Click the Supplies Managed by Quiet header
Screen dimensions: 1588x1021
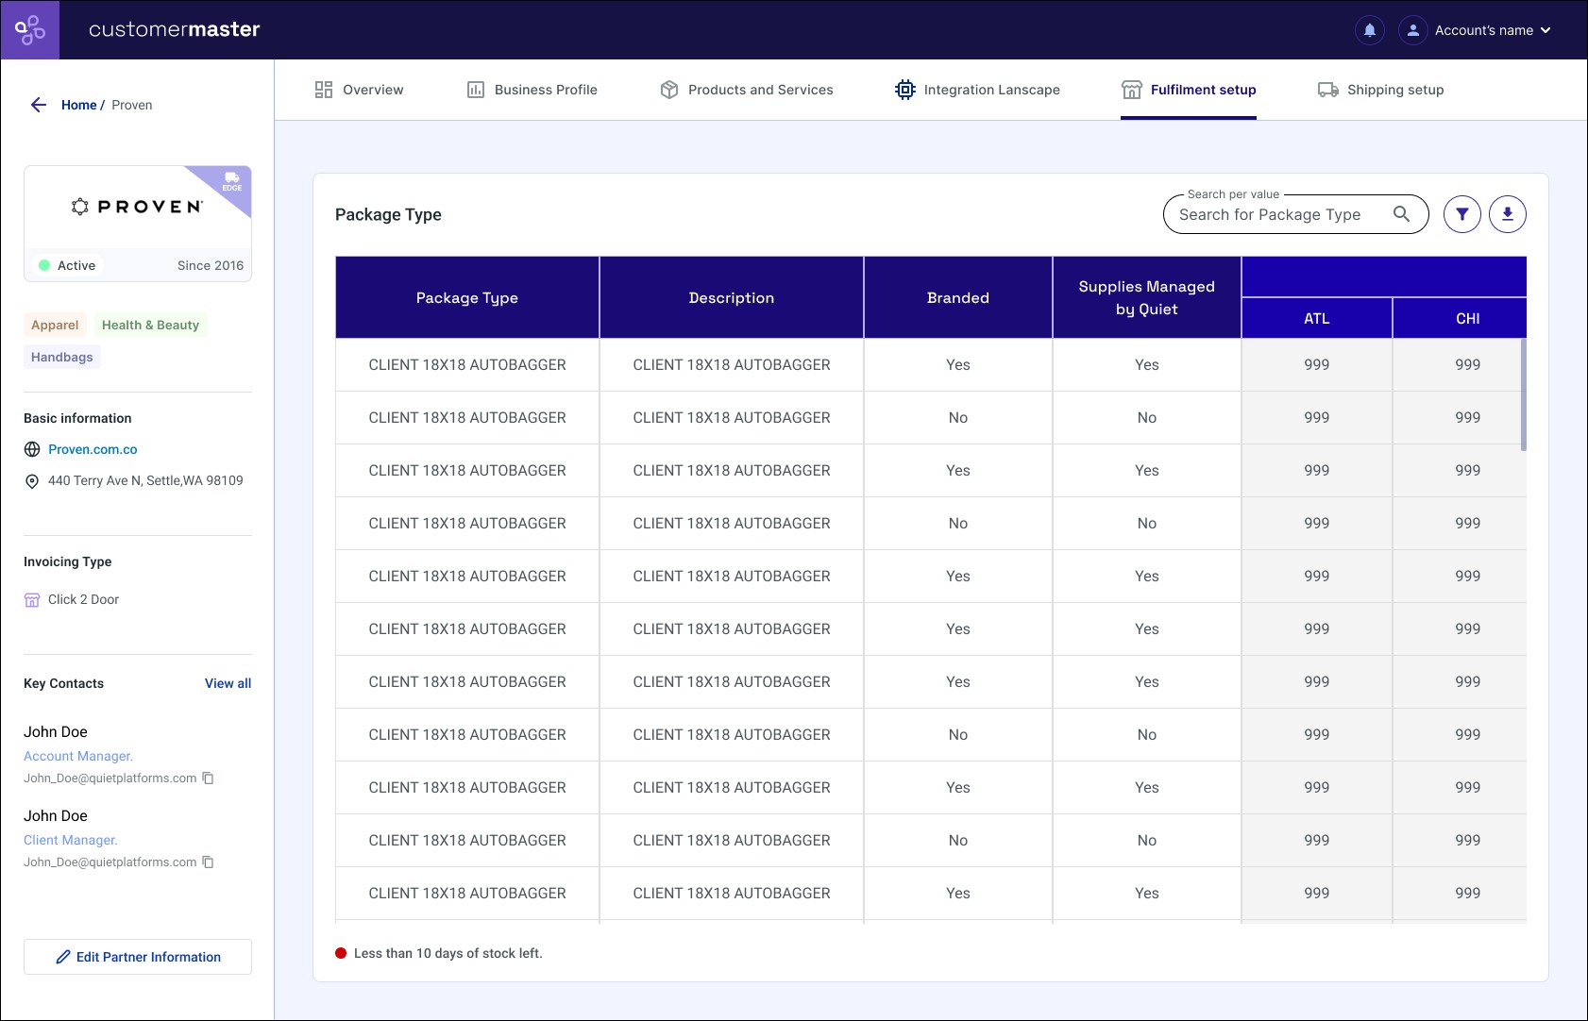[1147, 297]
